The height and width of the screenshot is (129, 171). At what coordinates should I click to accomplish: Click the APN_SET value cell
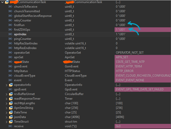coord(143,57)
